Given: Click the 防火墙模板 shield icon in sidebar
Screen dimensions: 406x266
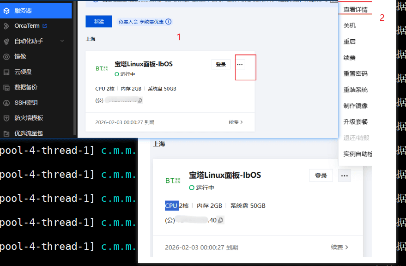Looking at the screenshot, I should [x=6, y=118].
